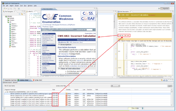Open the Window menu
This screenshot has width=176, height=111.
tap(30, 6)
